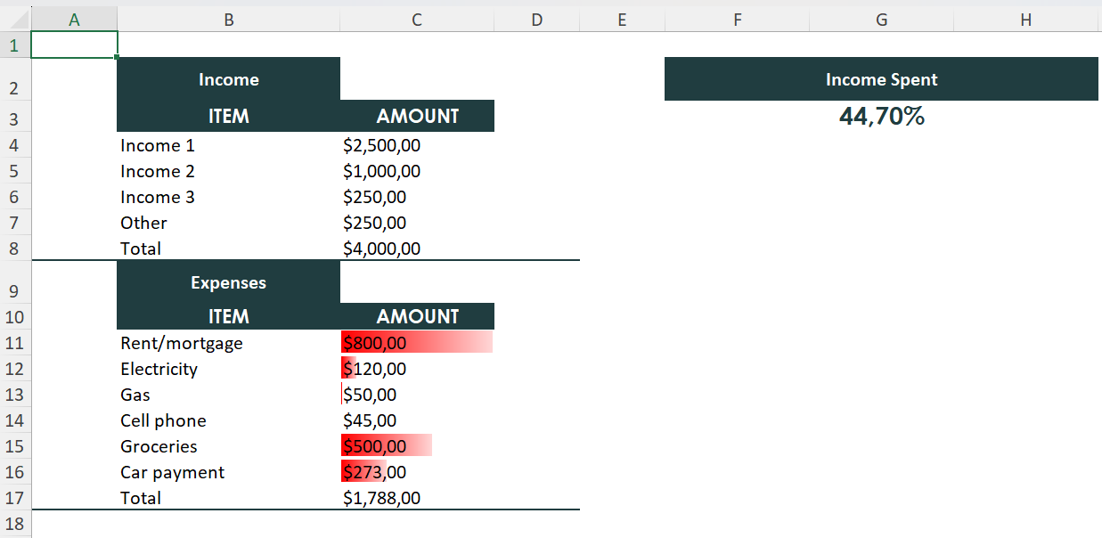The height and width of the screenshot is (538, 1102).
Task: Click the Income 3 $250,00 amount
Action: click(417, 197)
